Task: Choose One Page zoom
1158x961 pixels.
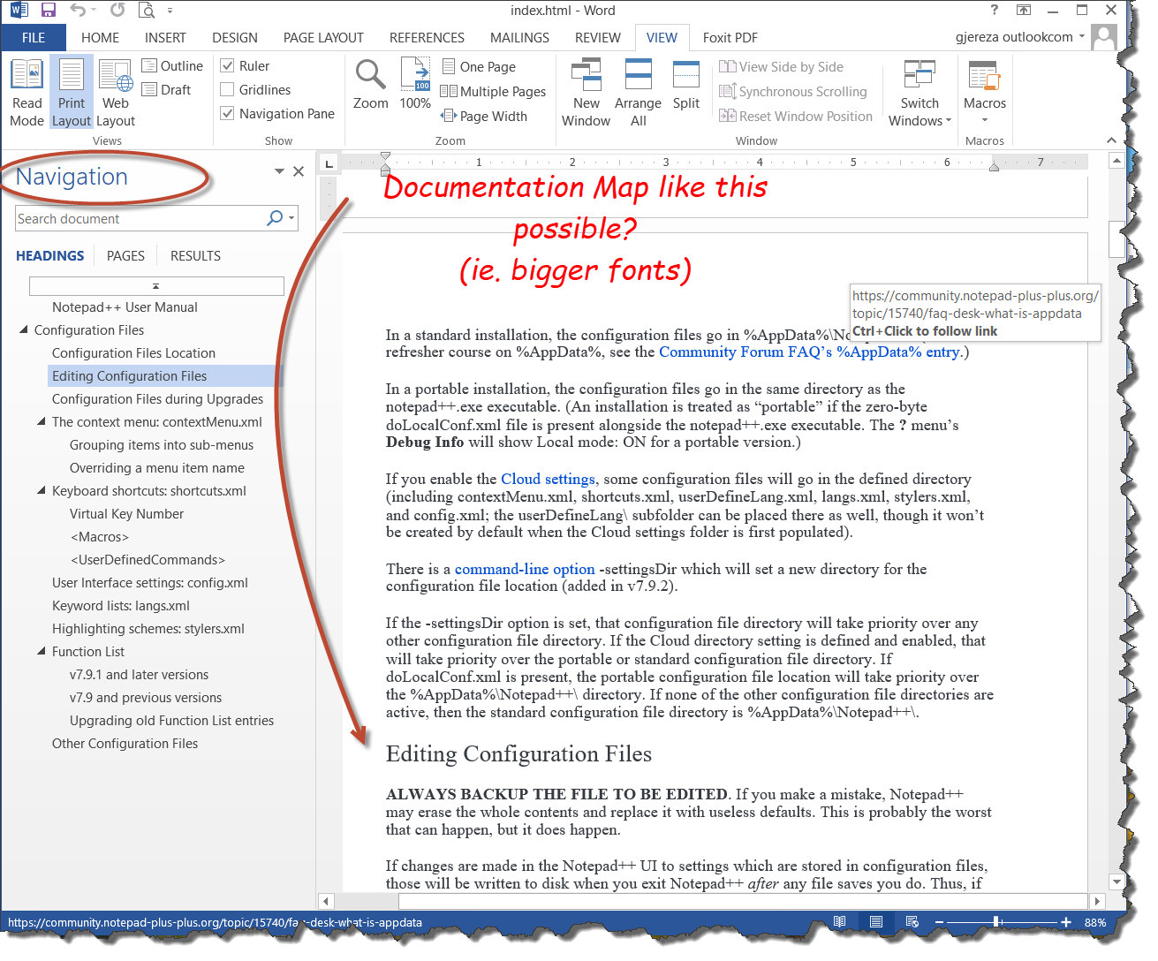Action: pos(479,66)
